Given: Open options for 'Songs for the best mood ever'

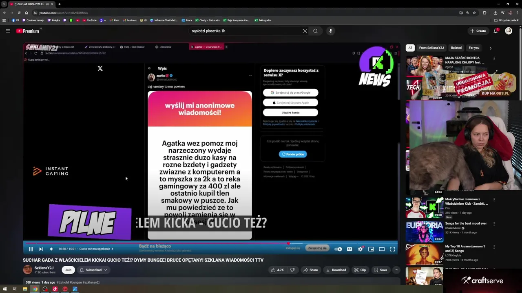Looking at the screenshot, I should [494, 224].
